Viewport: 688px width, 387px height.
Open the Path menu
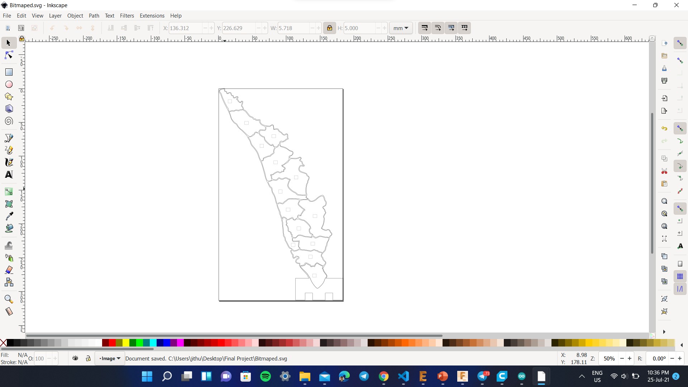[x=94, y=16]
